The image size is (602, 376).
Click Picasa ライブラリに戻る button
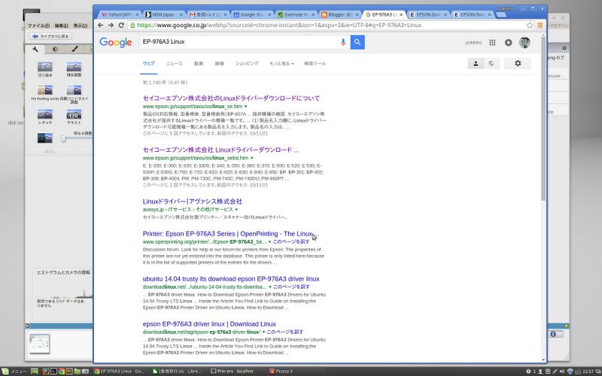50,36
